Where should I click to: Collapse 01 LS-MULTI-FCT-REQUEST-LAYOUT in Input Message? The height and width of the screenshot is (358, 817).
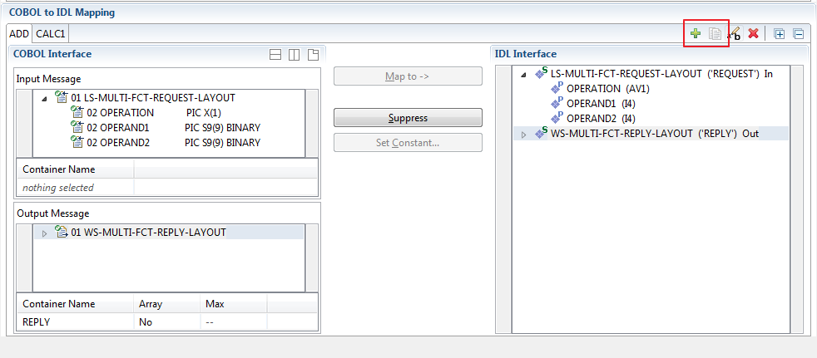pyautogui.click(x=45, y=98)
